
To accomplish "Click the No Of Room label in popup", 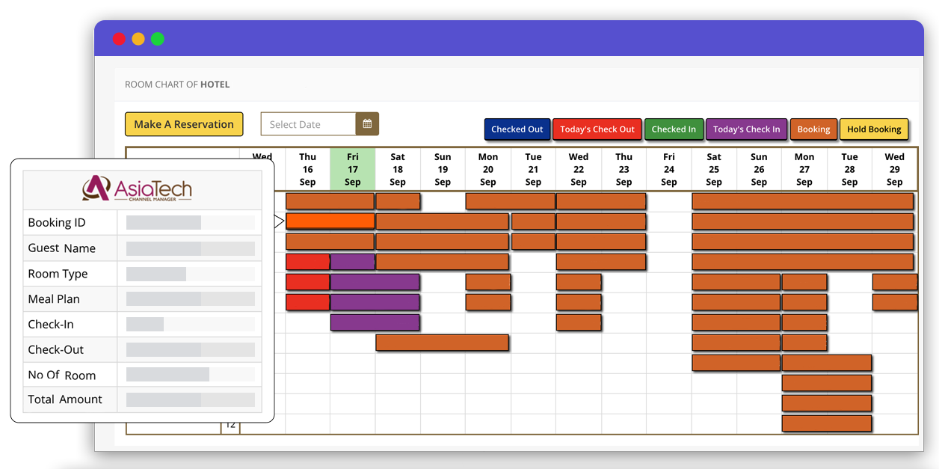I will click(62, 375).
